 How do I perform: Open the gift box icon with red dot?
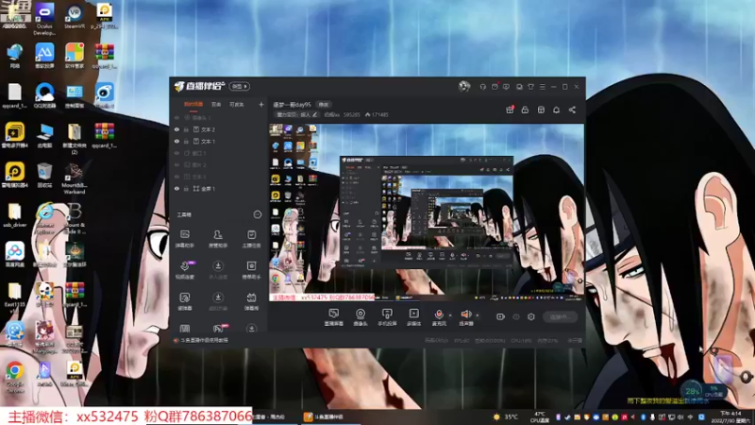pyautogui.click(x=510, y=110)
